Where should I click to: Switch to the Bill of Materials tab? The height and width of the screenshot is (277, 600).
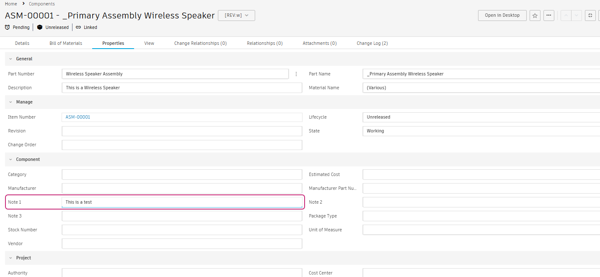tap(66, 43)
